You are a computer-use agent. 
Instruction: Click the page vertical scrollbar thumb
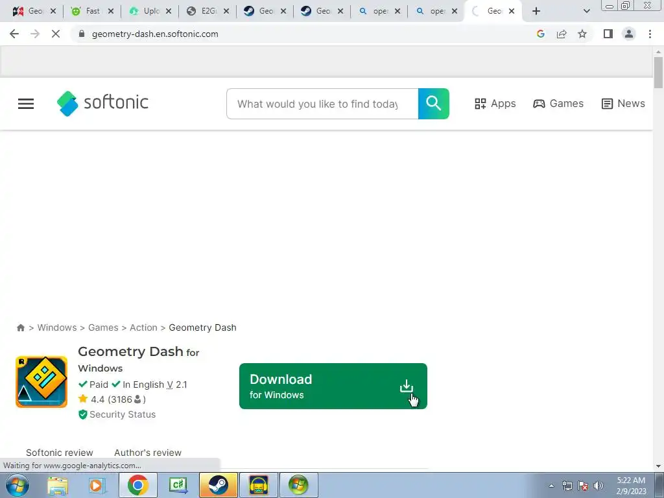pyautogui.click(x=658, y=72)
